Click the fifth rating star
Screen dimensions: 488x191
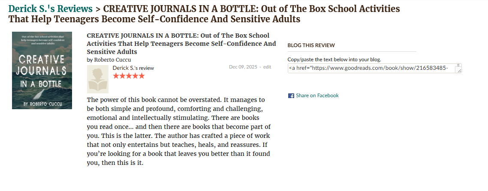pyautogui.click(x=142, y=76)
